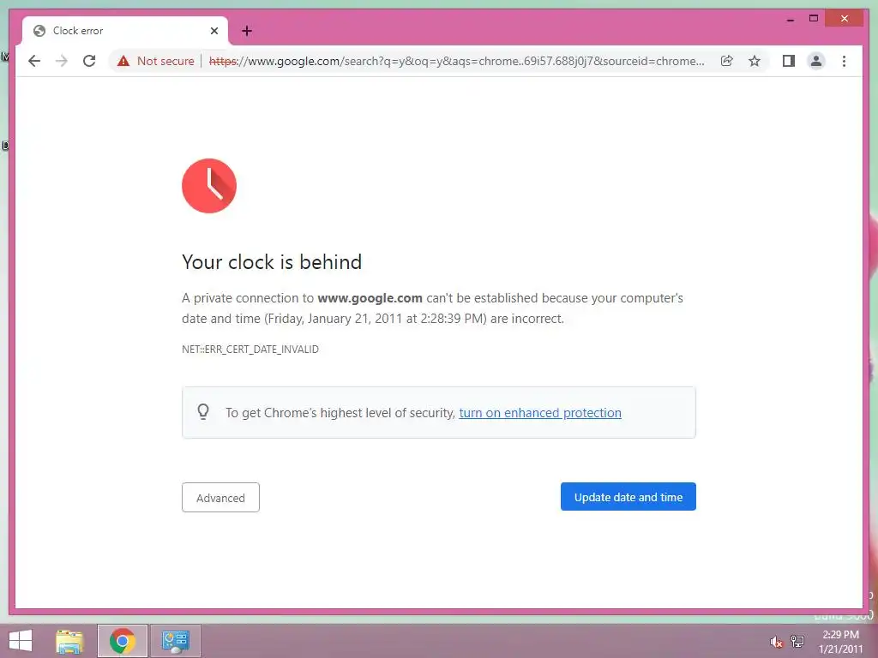Click the red clock error icon
Screen dimensions: 878x658
209,186
